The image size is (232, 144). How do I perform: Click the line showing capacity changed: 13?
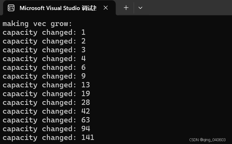pyautogui.click(x=46, y=85)
